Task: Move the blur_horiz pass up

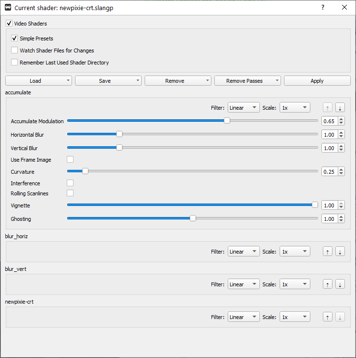Action: (328, 252)
